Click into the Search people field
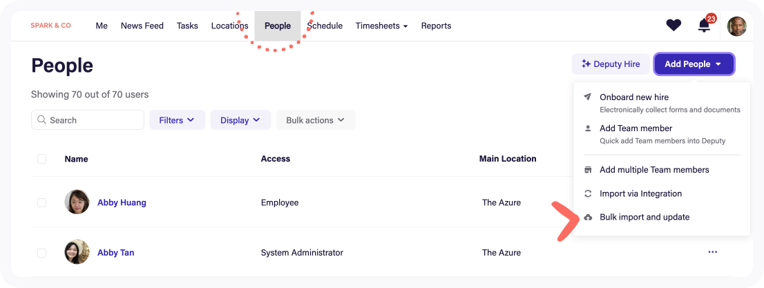This screenshot has width=764, height=288. point(88,120)
